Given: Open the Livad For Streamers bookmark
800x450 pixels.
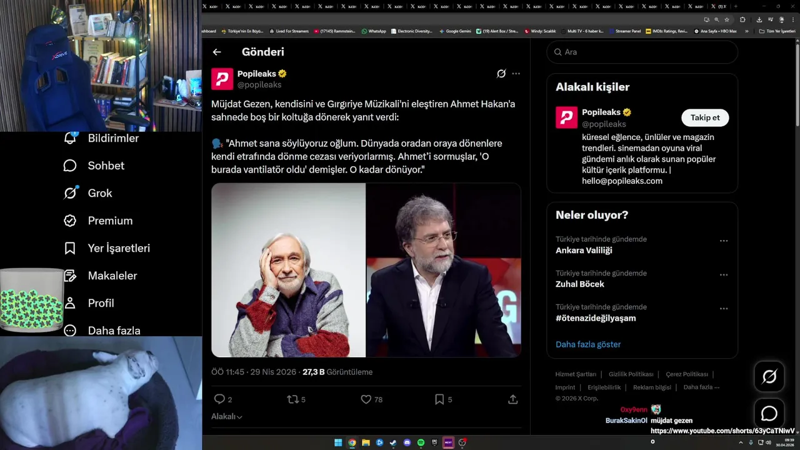Looking at the screenshot, I should (289, 31).
